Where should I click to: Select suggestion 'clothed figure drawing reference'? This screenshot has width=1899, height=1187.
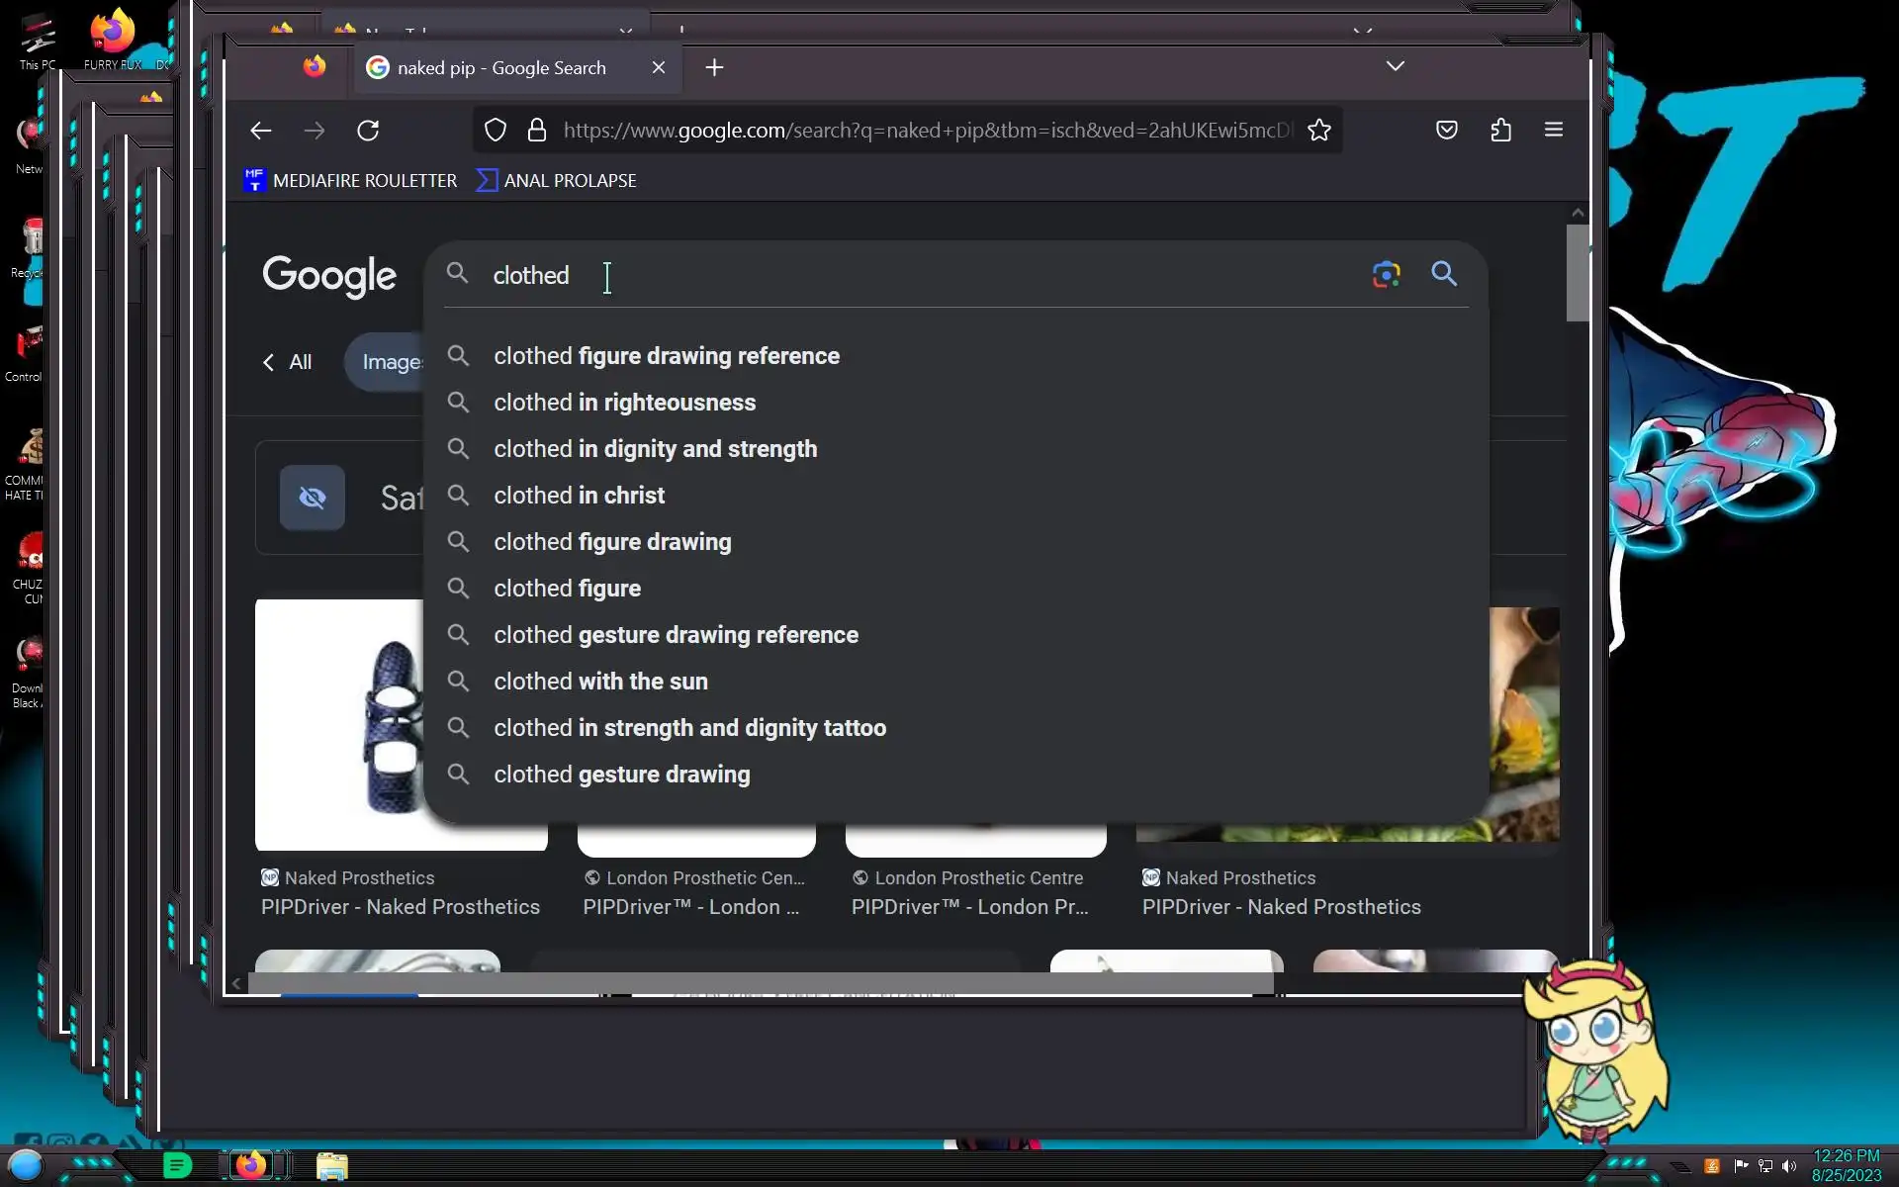click(x=666, y=356)
